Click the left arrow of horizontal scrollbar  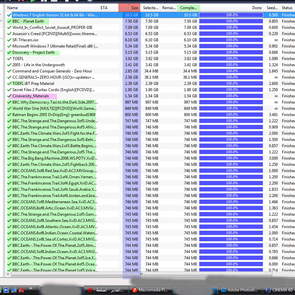pos(8,274)
